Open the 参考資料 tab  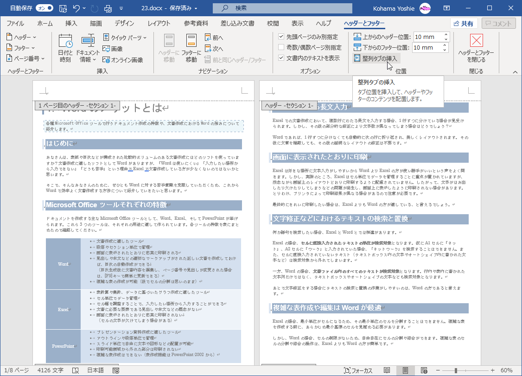tap(196, 23)
